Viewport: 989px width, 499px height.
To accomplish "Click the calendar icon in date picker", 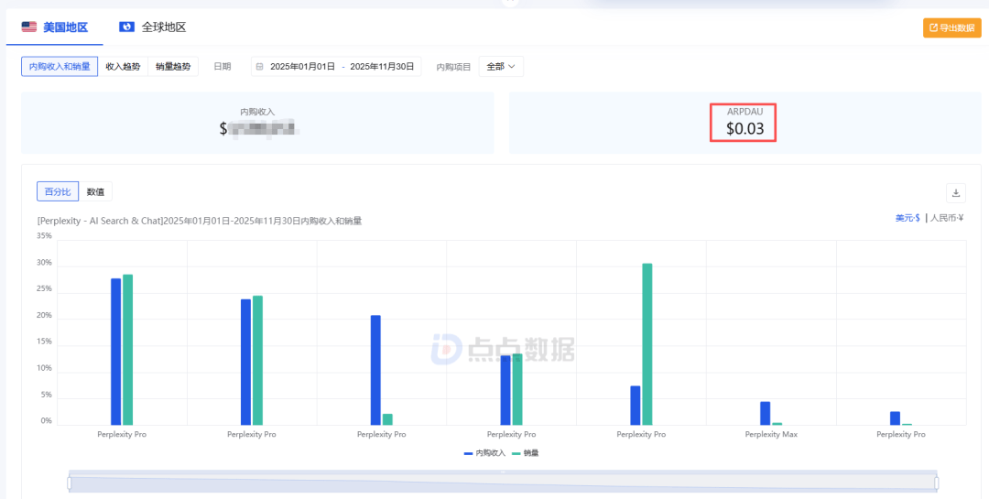I will pyautogui.click(x=260, y=67).
